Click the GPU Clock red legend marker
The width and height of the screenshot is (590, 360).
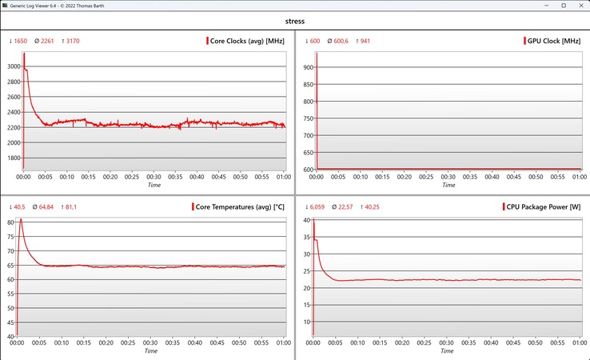(521, 41)
